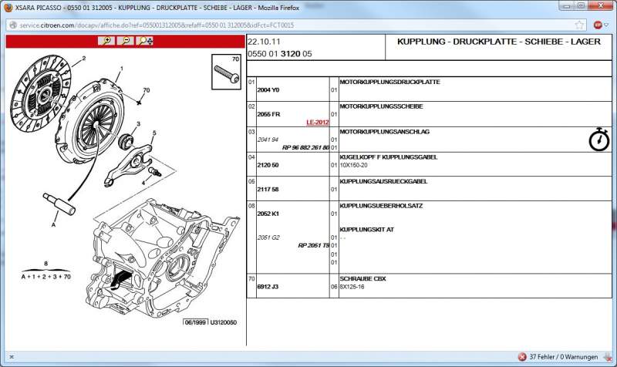The height and width of the screenshot is (367, 617).
Task: Select part number 2041 94
Action: pyautogui.click(x=268, y=140)
